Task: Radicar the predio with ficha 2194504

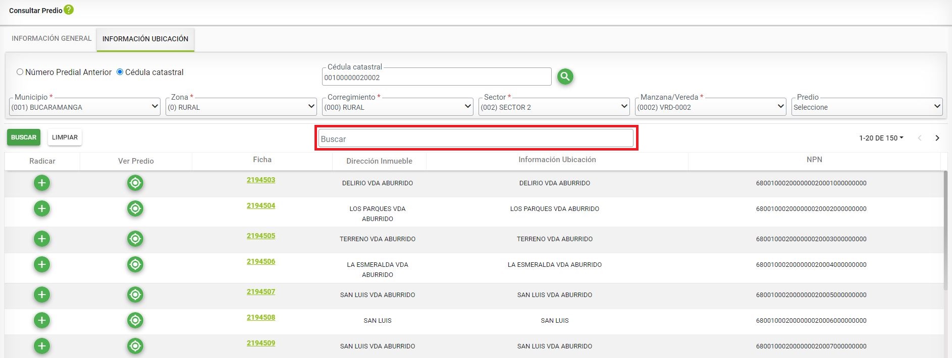Action: click(42, 208)
